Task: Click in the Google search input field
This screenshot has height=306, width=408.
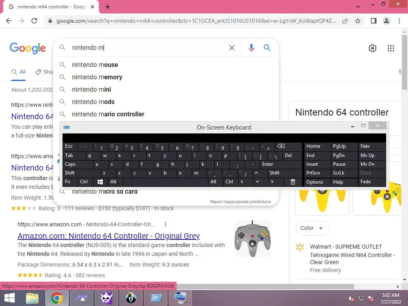Action: pos(147,48)
